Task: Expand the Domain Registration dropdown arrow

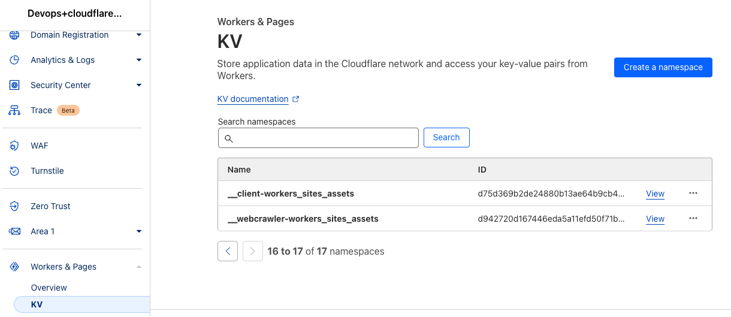Action: 139,35
